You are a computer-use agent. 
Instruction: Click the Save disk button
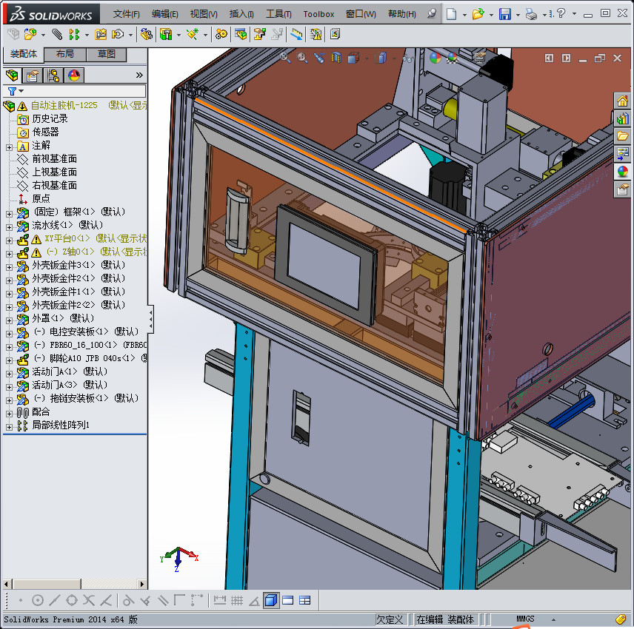tap(505, 14)
